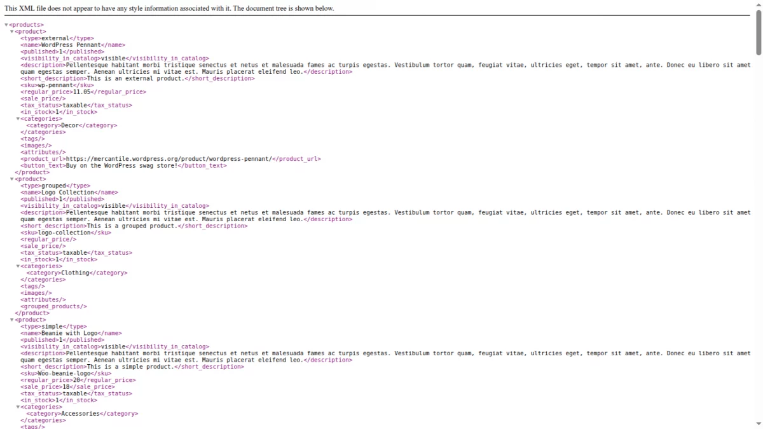Select the type value external

[x=54, y=38]
